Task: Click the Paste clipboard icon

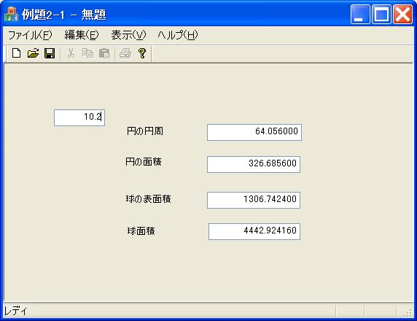Action: click(x=104, y=53)
